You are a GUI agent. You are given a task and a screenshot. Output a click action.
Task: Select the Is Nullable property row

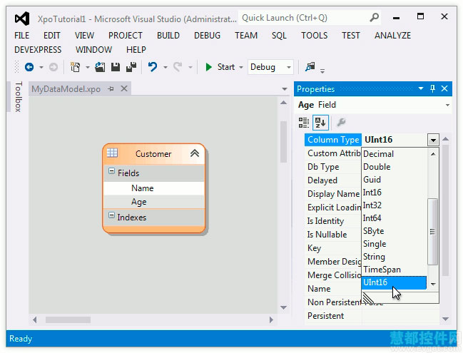333,235
